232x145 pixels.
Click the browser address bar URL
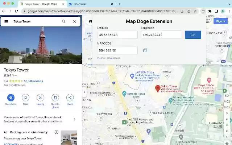click(103, 11)
